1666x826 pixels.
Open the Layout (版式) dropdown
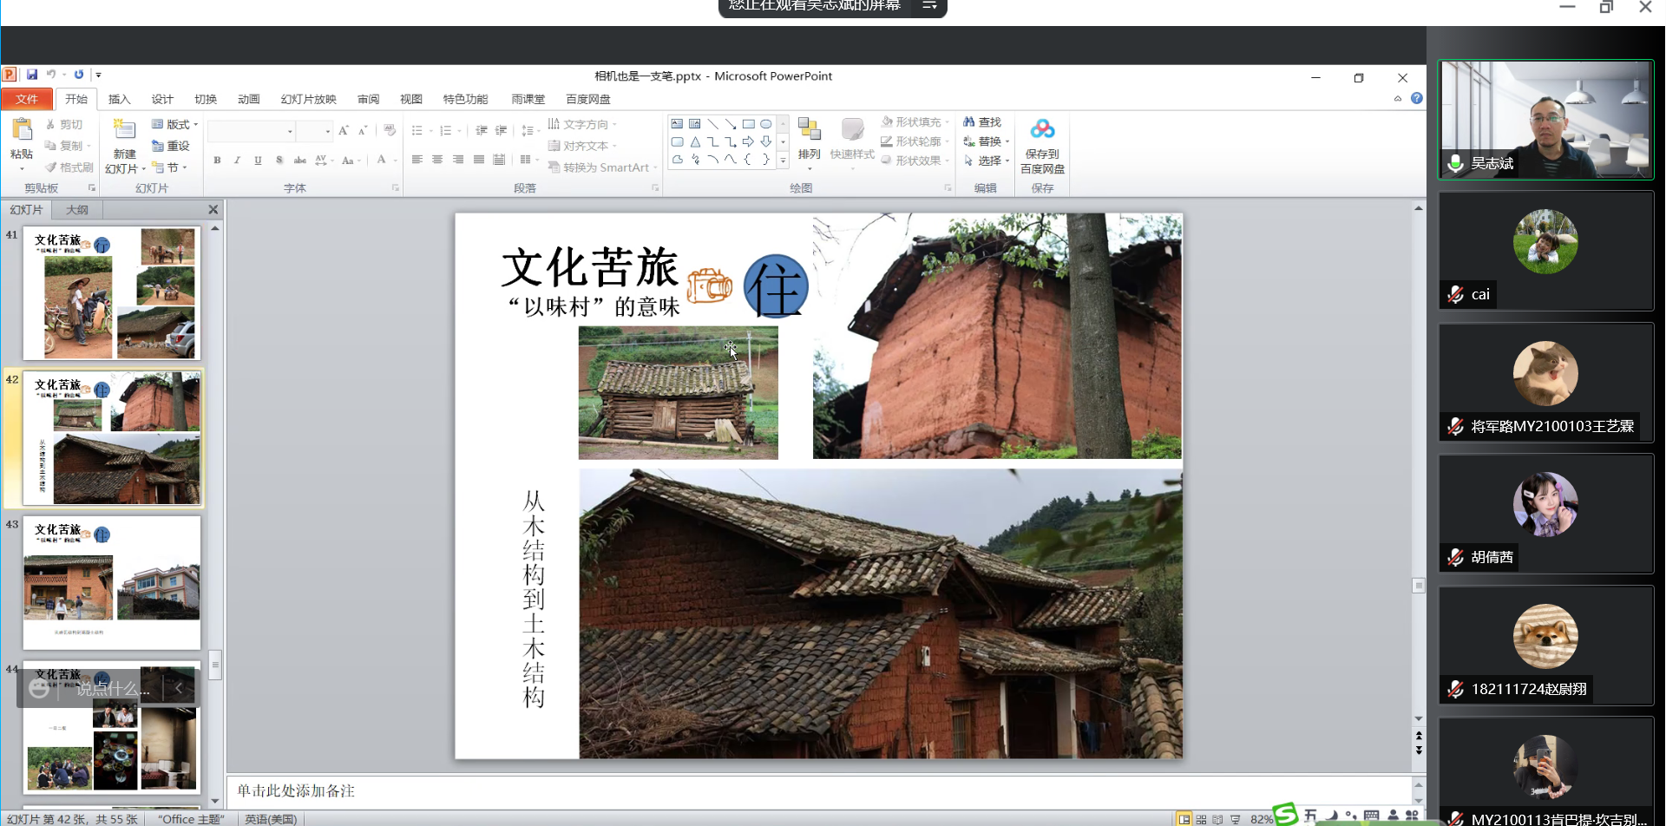point(175,124)
